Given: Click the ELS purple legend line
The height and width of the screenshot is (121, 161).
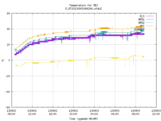Looking at the screenshot, I should [150, 16].
